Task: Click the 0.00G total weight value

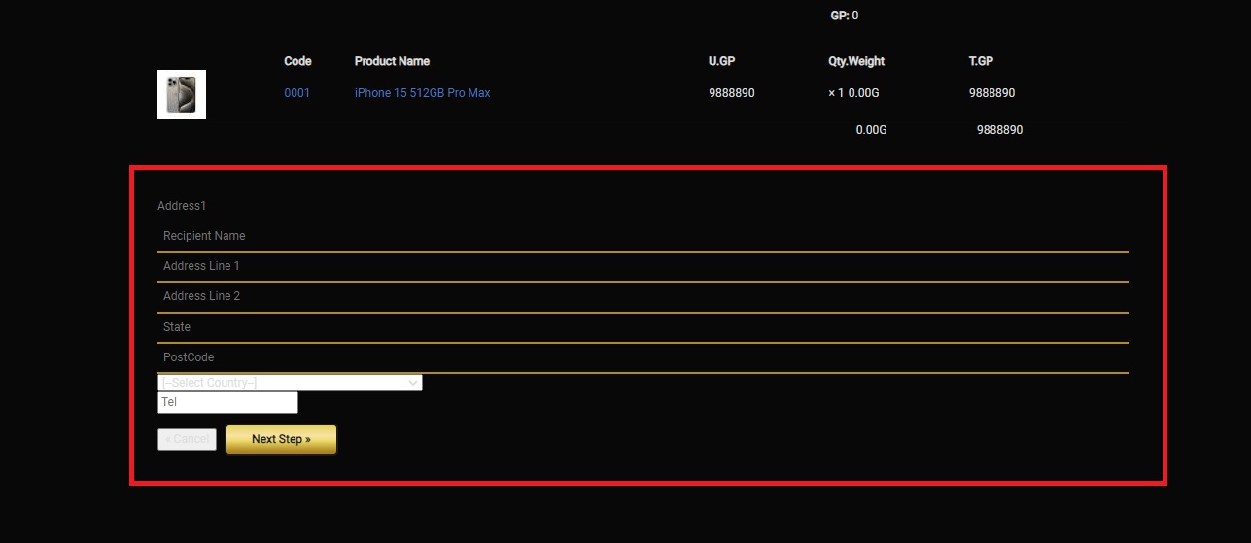Action: click(871, 130)
